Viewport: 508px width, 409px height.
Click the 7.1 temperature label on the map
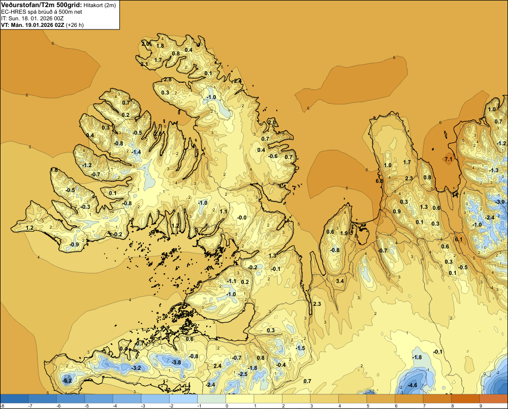coord(449,159)
